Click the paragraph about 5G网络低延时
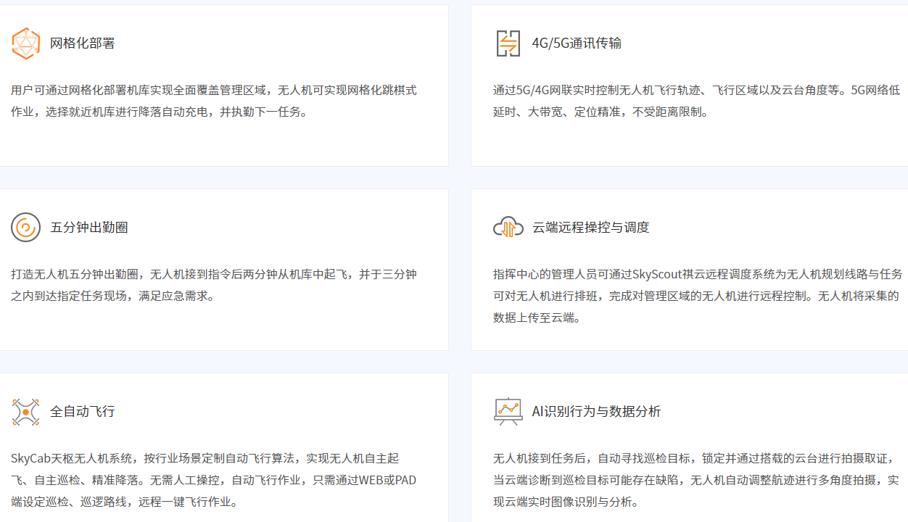This screenshot has width=908, height=522. [696, 101]
